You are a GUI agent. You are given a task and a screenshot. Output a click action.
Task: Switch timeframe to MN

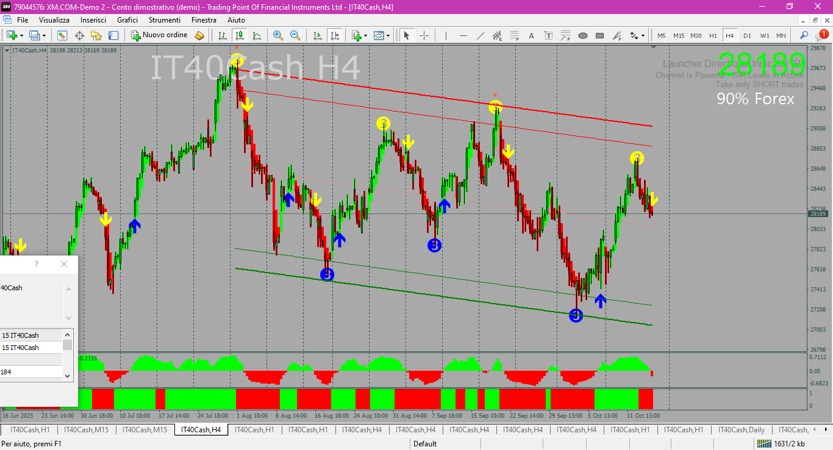[x=781, y=35]
